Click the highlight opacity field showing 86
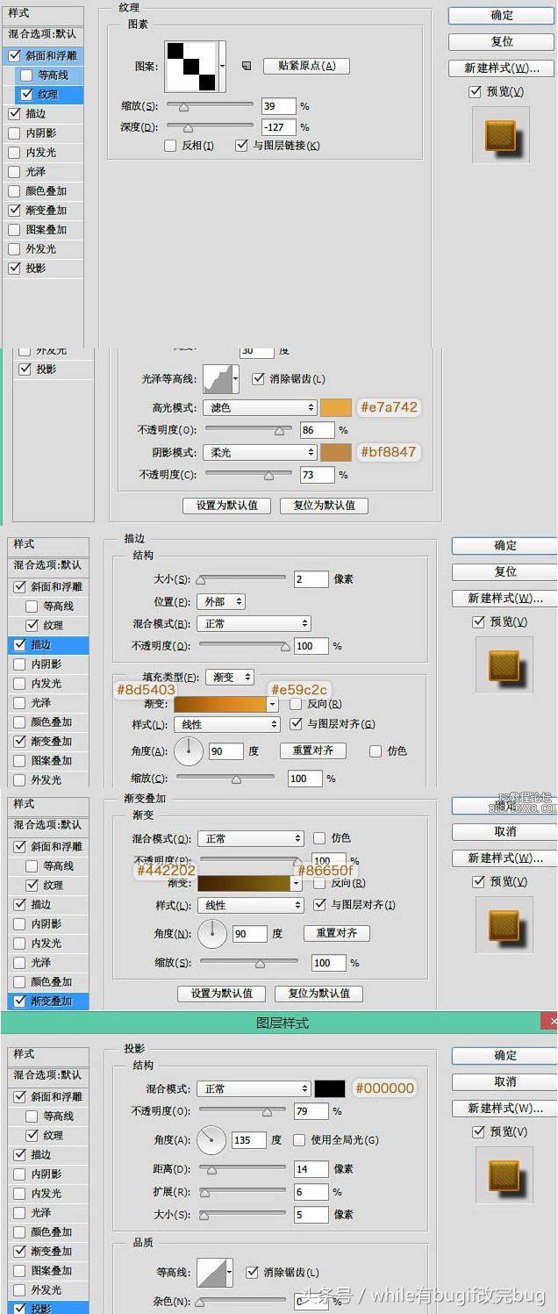This screenshot has width=558, height=1314. [317, 430]
